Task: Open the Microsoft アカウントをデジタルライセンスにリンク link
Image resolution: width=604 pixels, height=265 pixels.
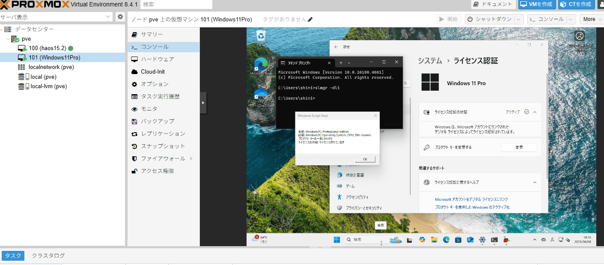Action: tap(471, 199)
